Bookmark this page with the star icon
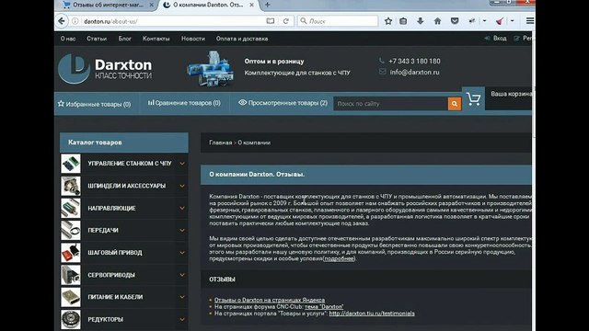The height and width of the screenshot is (331, 589). pos(388,21)
